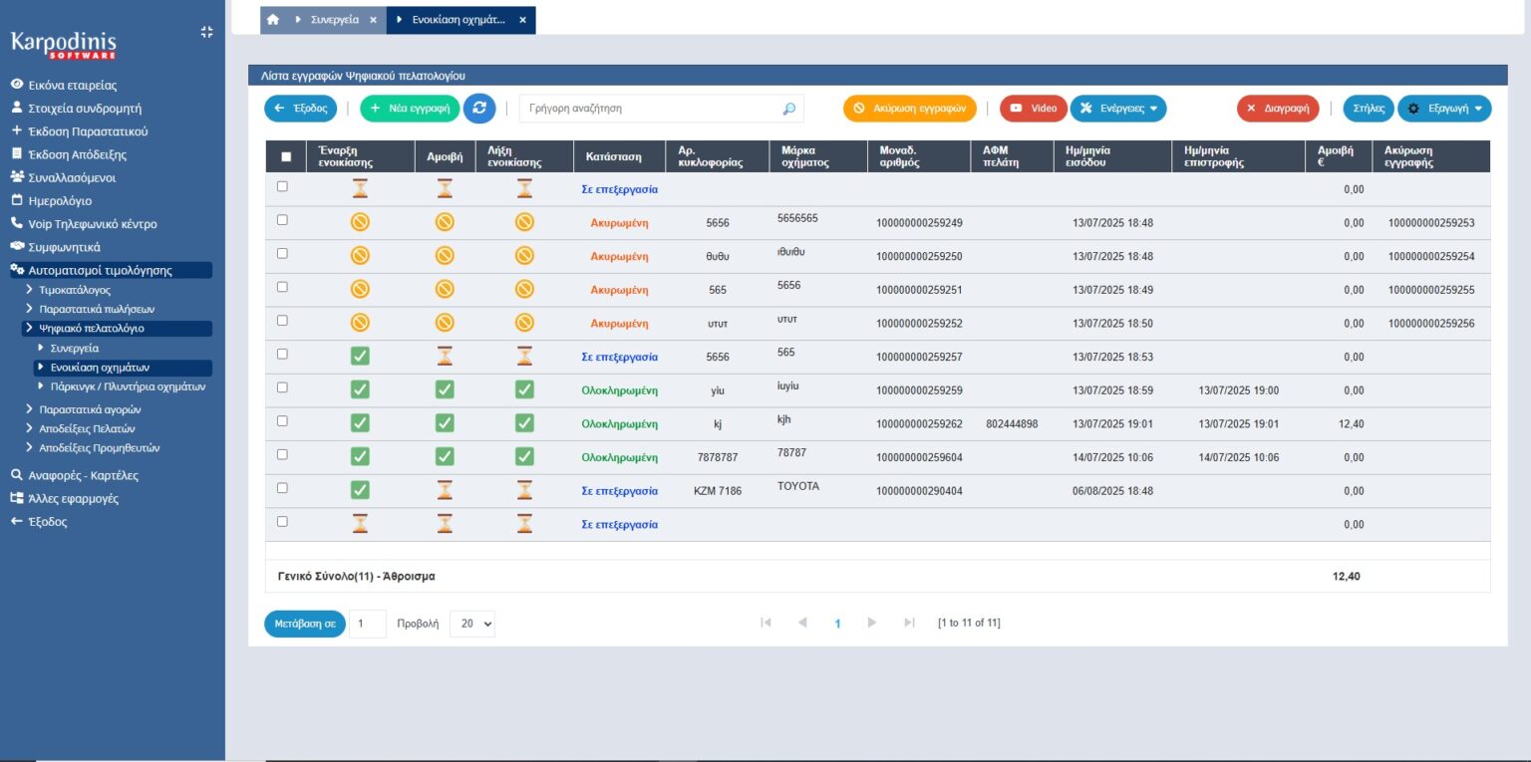1531x762 pixels.
Task: Collapse sidebar using the shrink arrows icon
Action: (206, 32)
